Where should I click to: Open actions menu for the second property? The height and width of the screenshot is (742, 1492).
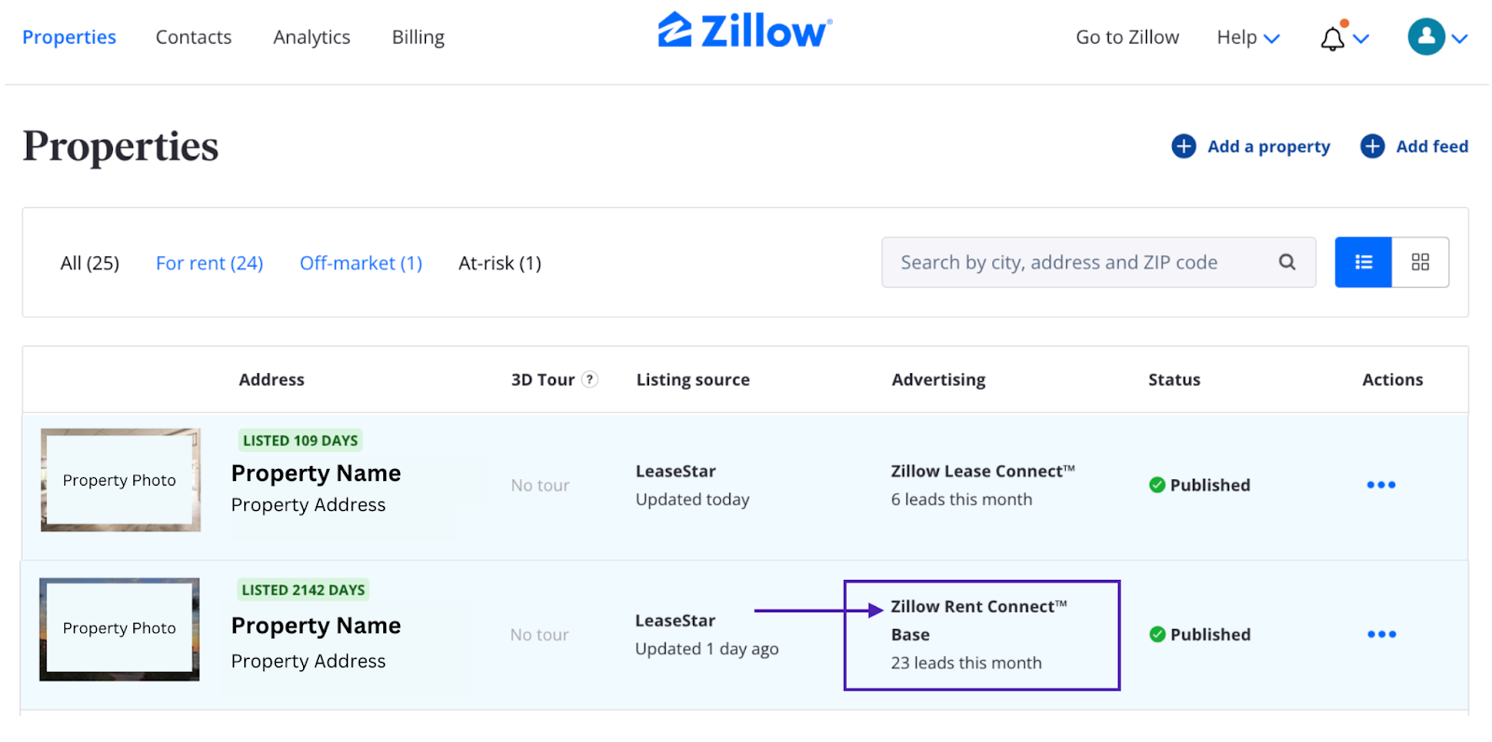click(x=1381, y=634)
